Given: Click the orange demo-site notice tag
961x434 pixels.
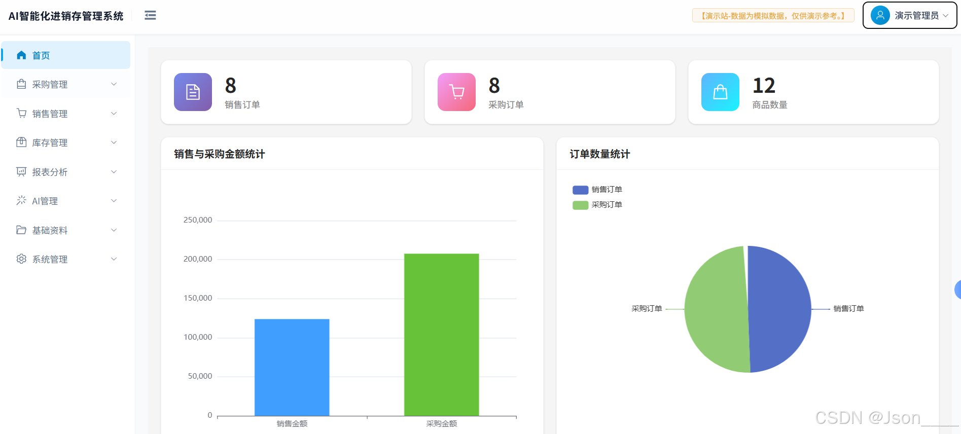Looking at the screenshot, I should point(773,16).
